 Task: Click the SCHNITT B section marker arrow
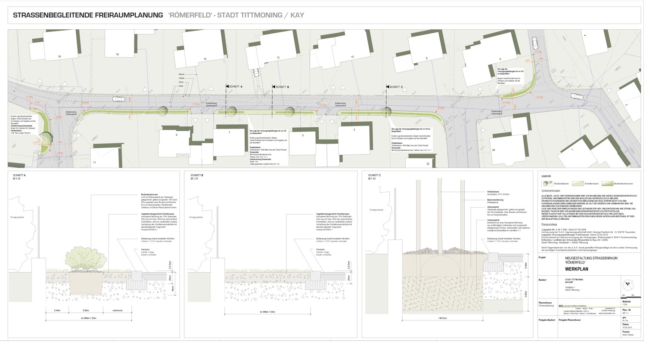[x=273, y=87]
